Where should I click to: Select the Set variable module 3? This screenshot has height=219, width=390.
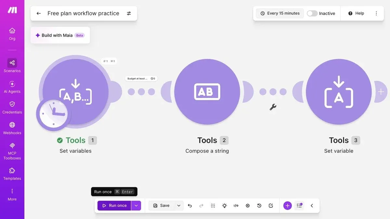(x=339, y=92)
